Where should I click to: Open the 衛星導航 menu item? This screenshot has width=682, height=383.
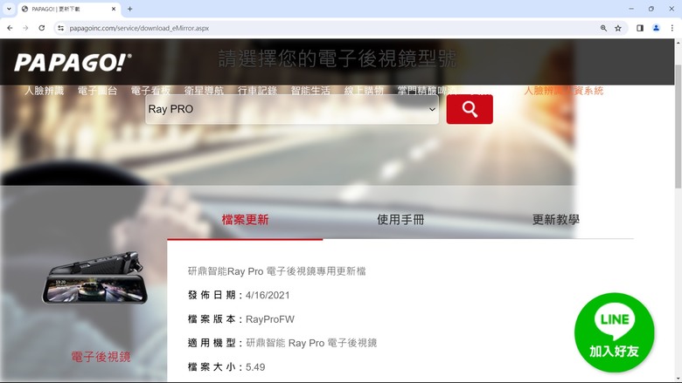click(x=204, y=91)
